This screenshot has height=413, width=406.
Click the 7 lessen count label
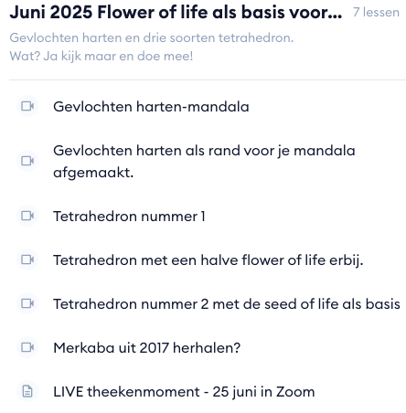tap(376, 13)
